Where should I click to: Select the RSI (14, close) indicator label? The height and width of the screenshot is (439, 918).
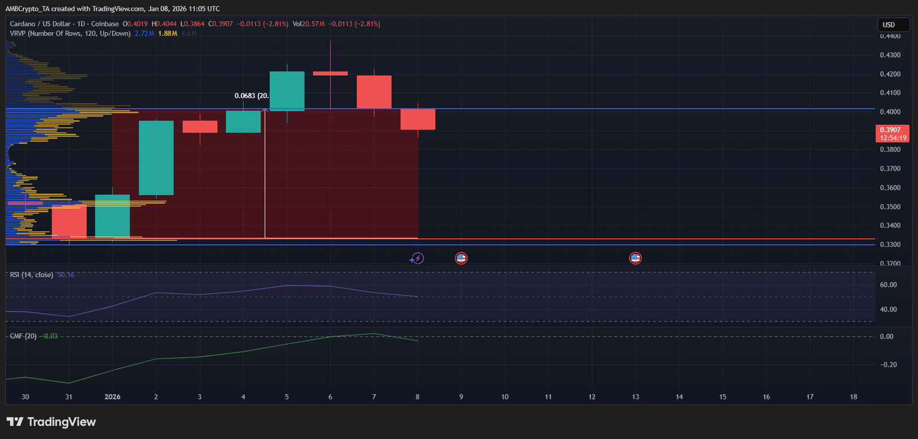pyautogui.click(x=32, y=275)
